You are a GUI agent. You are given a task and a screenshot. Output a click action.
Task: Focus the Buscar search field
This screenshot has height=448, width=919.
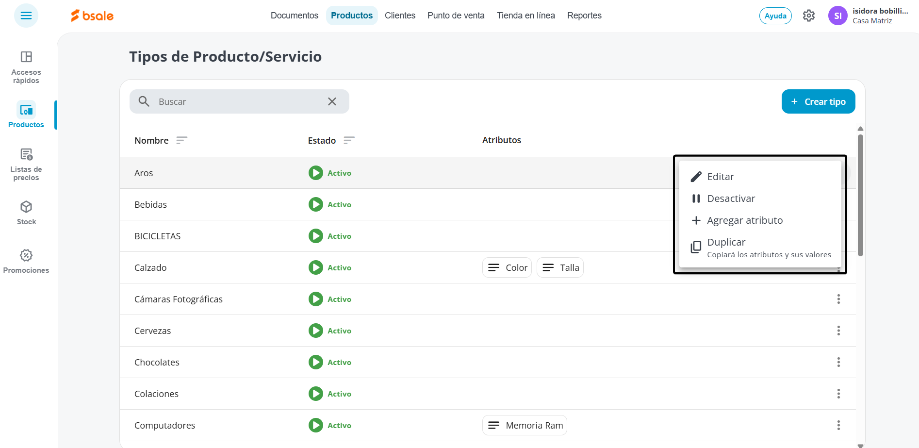(x=239, y=101)
